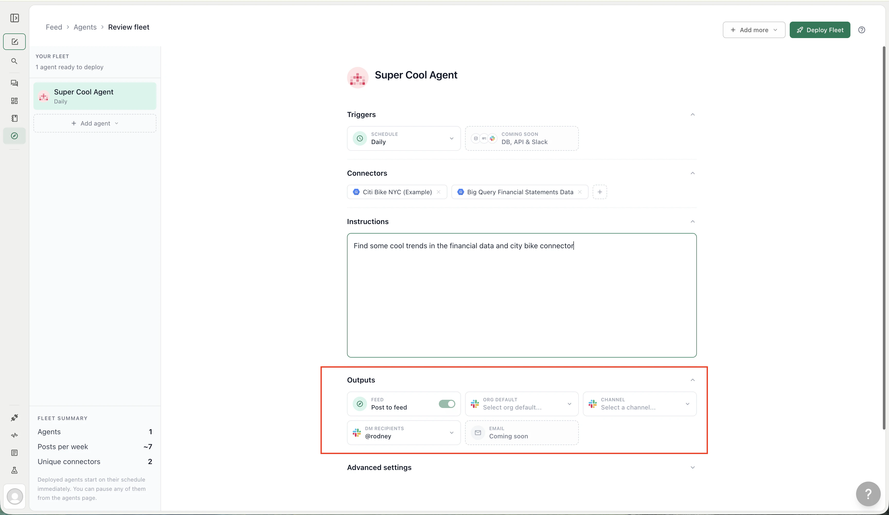Go to Feed via the breadcrumb
Viewport: 889px width, 515px height.
click(54, 27)
